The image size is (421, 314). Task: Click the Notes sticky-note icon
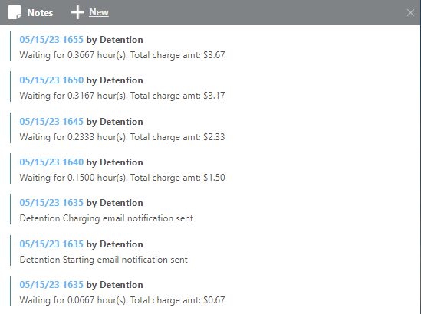(15, 12)
